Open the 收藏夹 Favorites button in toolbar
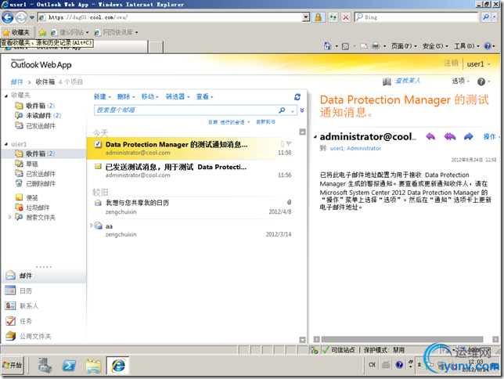This screenshot has width=504, height=379. 16,32
